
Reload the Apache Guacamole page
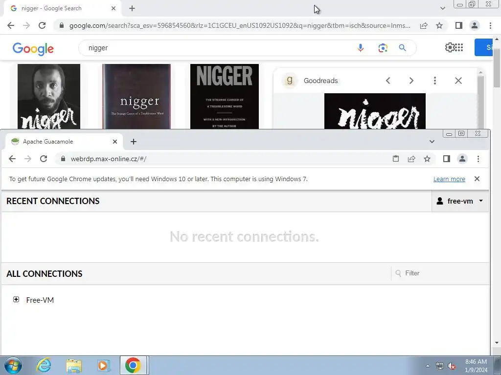coord(44,159)
